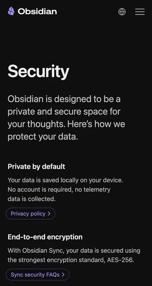Click the "No account is required" line
This screenshot has width=152, height=286.
[59, 189]
